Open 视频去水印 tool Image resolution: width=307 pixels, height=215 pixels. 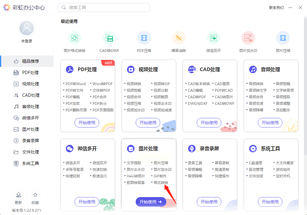click(x=163, y=104)
